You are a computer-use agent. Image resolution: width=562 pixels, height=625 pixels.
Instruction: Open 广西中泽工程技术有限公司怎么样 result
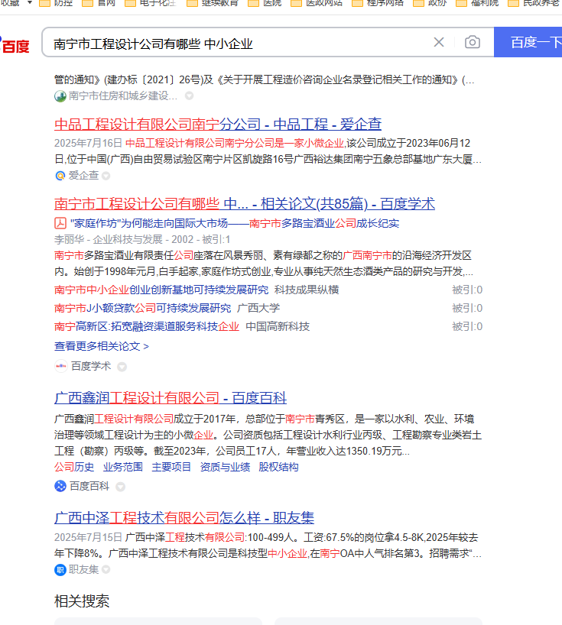click(184, 517)
